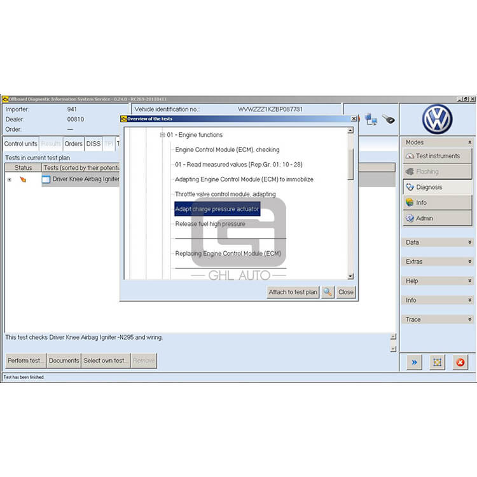Select Release fuel high pressure item

[211, 224]
